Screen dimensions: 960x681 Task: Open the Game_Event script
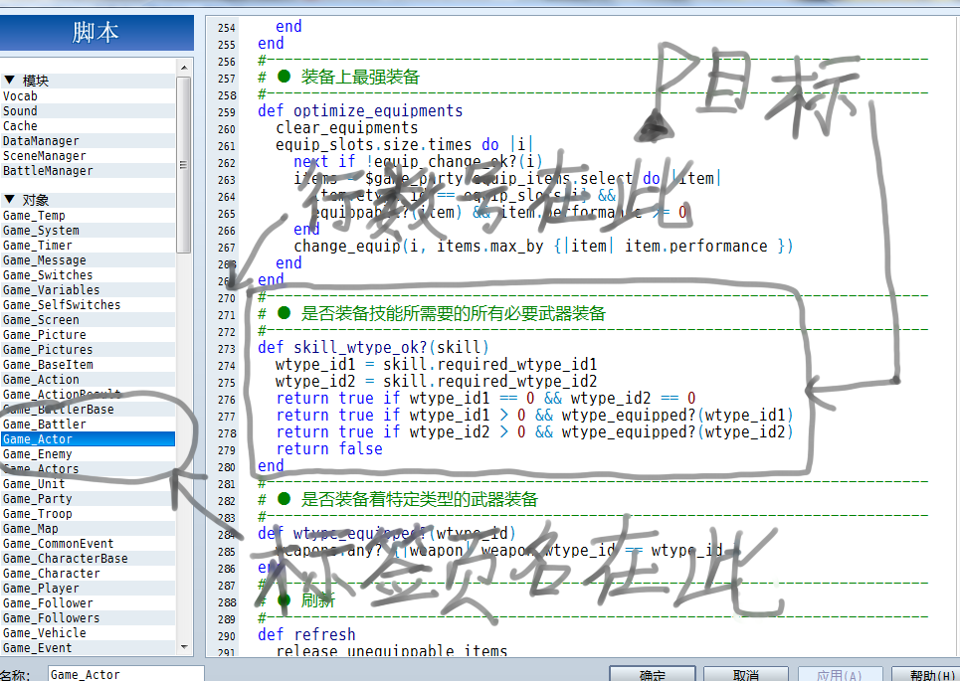pos(88,648)
